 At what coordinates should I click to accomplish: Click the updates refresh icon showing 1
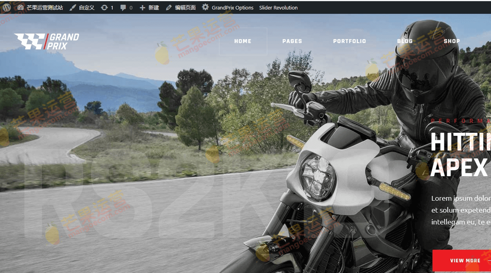104,7
